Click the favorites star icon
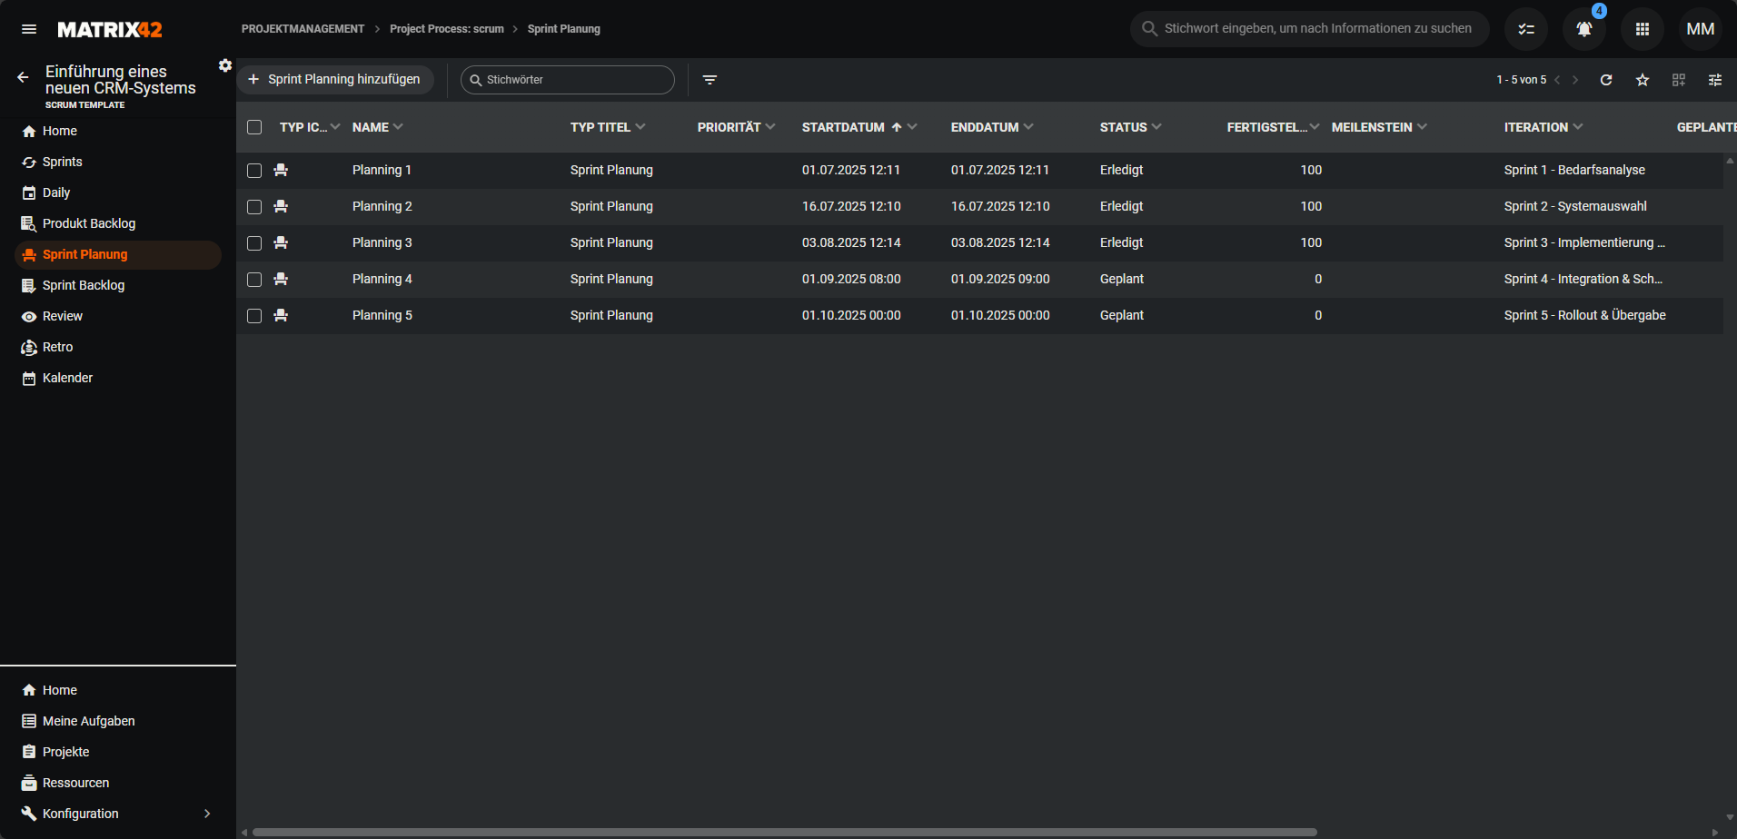Screen dimensions: 1737x839 point(1643,80)
